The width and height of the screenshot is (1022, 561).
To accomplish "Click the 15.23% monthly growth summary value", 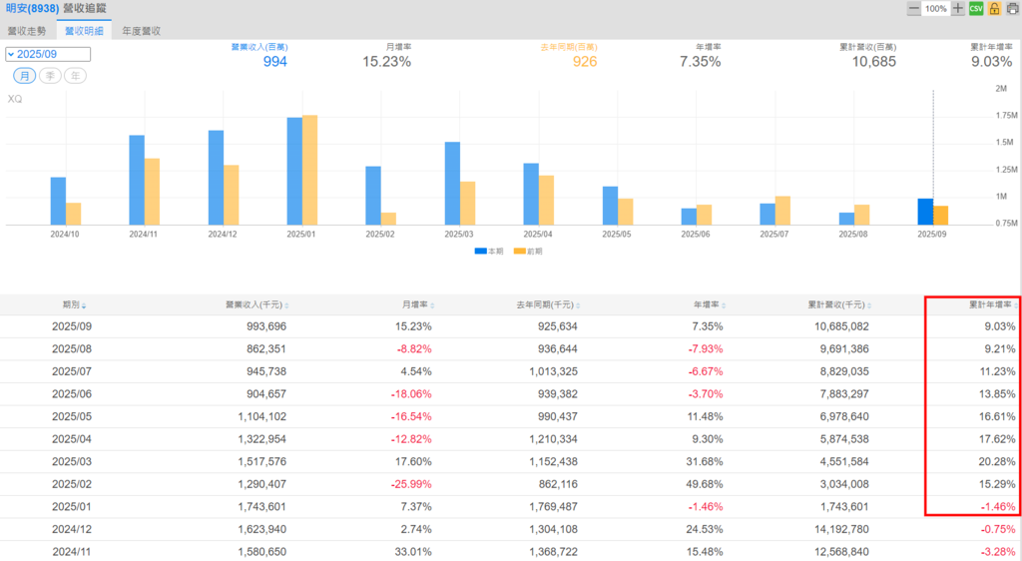I will [387, 61].
